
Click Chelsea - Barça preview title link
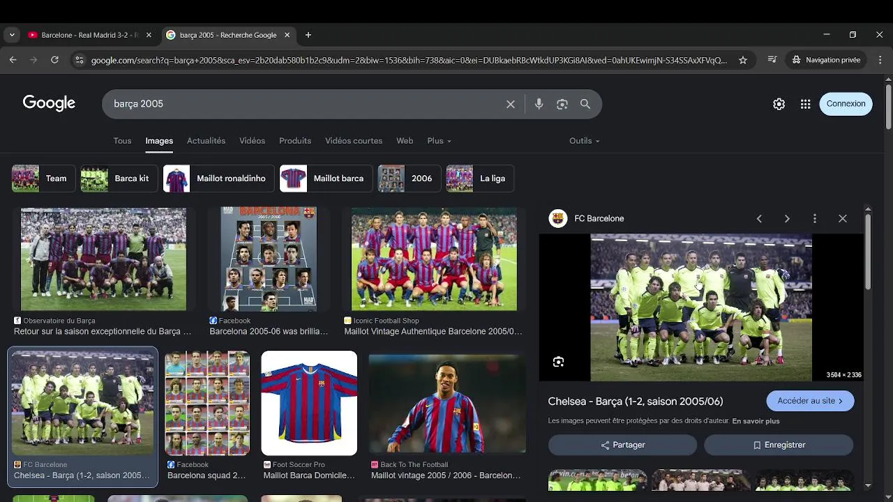(636, 402)
